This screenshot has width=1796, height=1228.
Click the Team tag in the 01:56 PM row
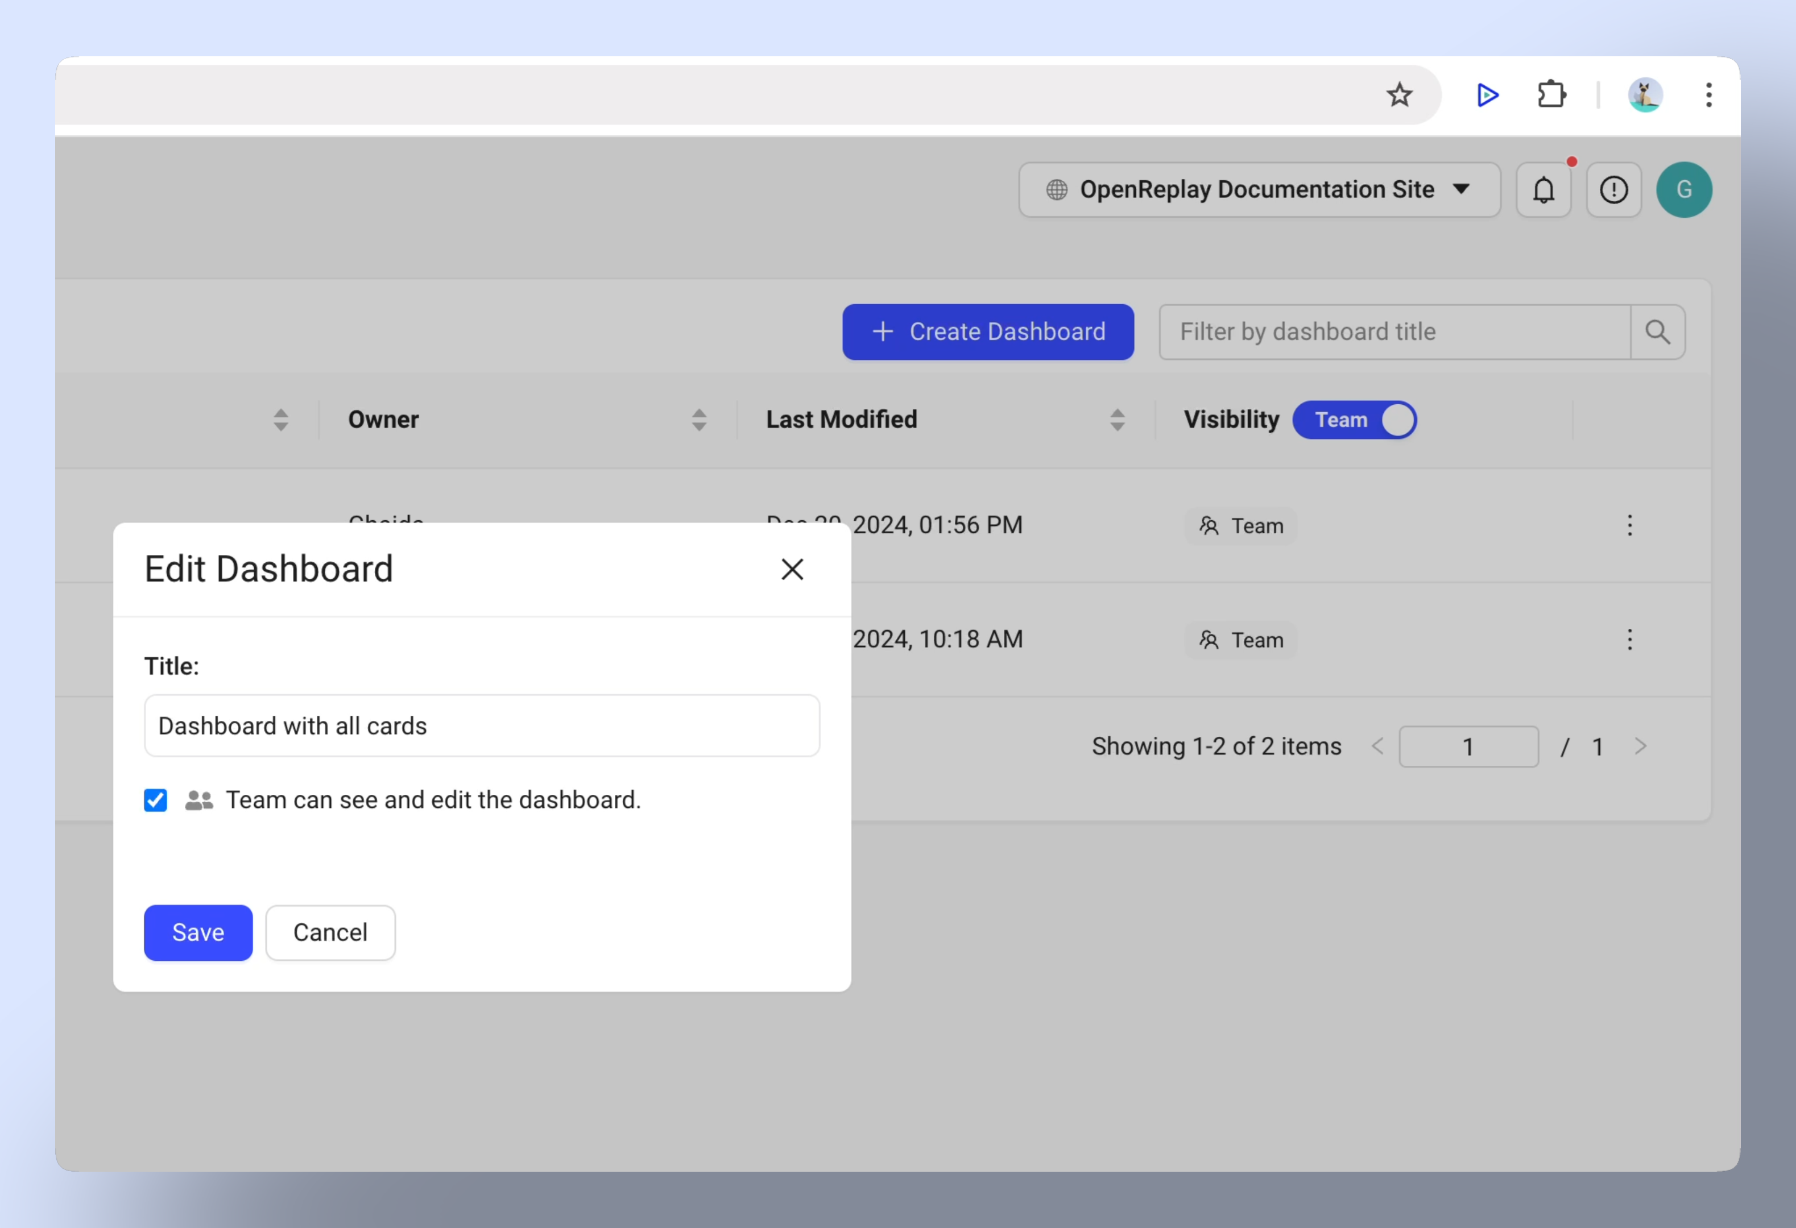pyautogui.click(x=1241, y=526)
